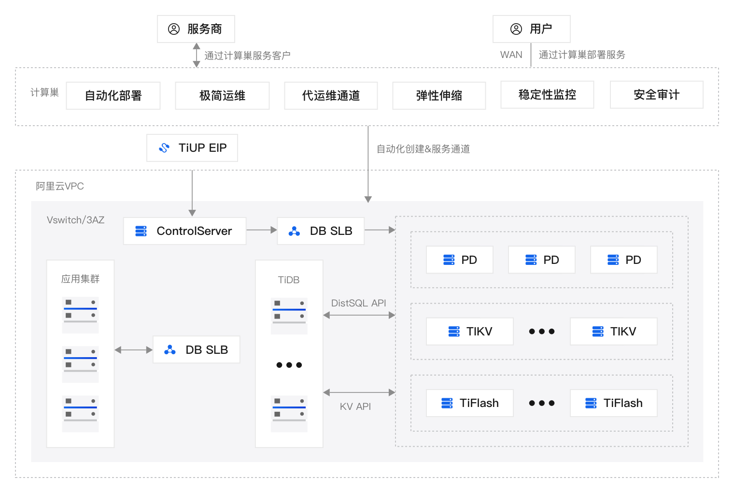Click the ellipsis between TIKV boxes
Viewport: 734px width, 493px height.
point(542,332)
